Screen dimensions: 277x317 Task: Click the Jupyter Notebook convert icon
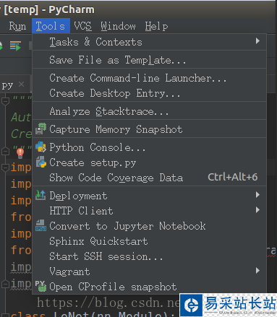41,225
